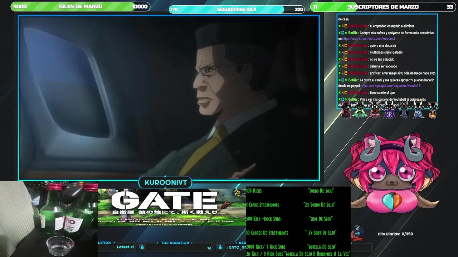Screen dimensions: 458x257
Task: Click chat message 'deberia ser yoooooo'
Action: (x=383, y=66)
